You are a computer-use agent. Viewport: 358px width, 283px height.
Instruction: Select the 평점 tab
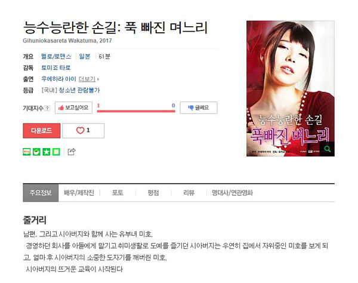pos(153,193)
